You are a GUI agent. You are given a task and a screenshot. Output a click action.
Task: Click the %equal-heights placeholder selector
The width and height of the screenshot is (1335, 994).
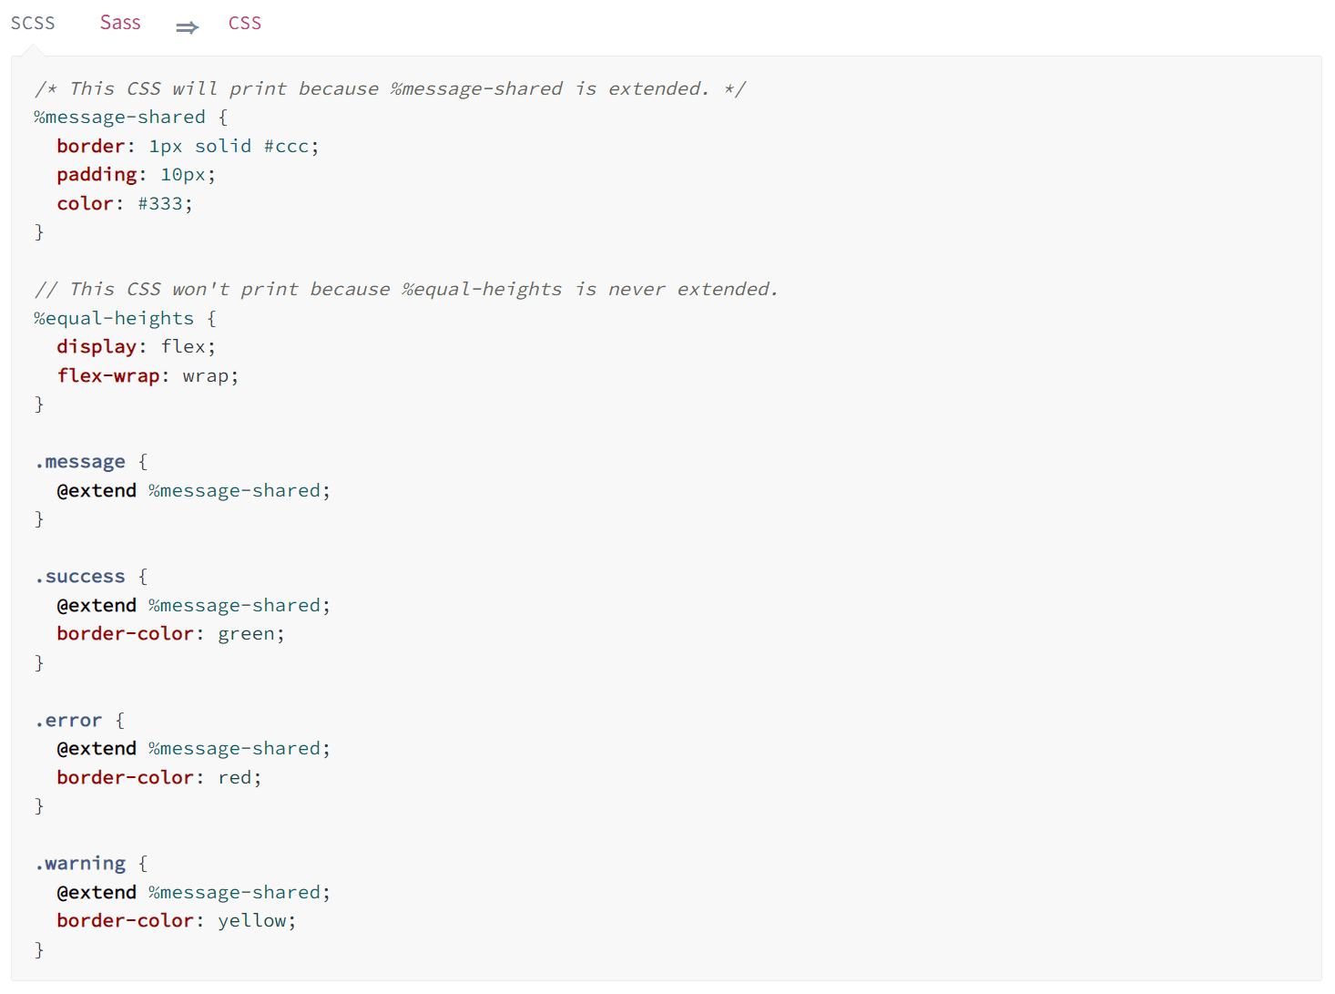pyautogui.click(x=114, y=318)
